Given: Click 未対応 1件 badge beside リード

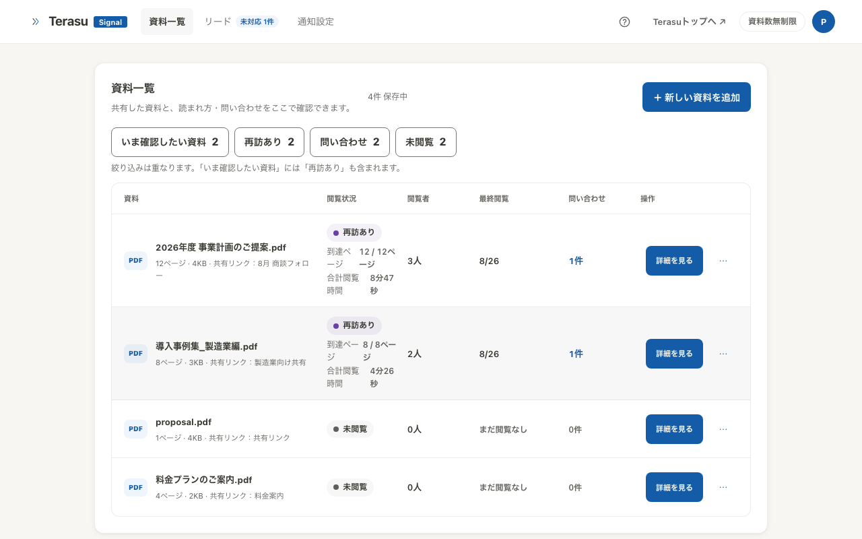Looking at the screenshot, I should pos(257,22).
